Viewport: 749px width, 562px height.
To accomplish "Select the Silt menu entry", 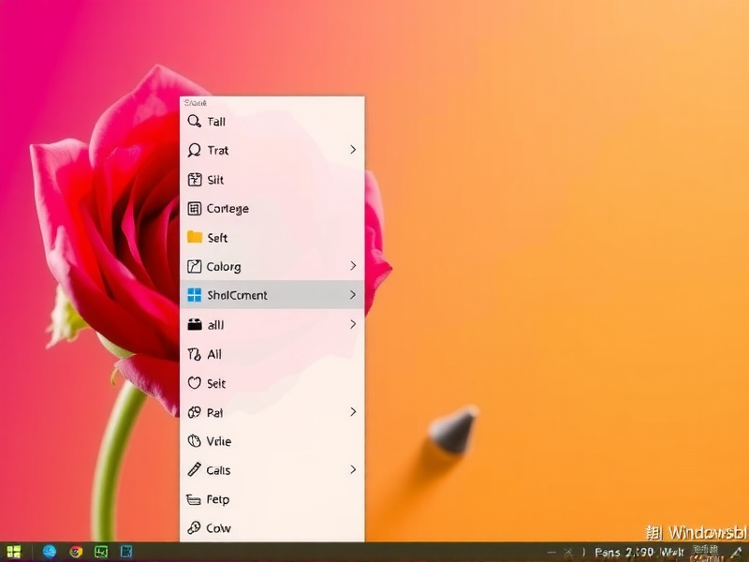I will coord(216,180).
